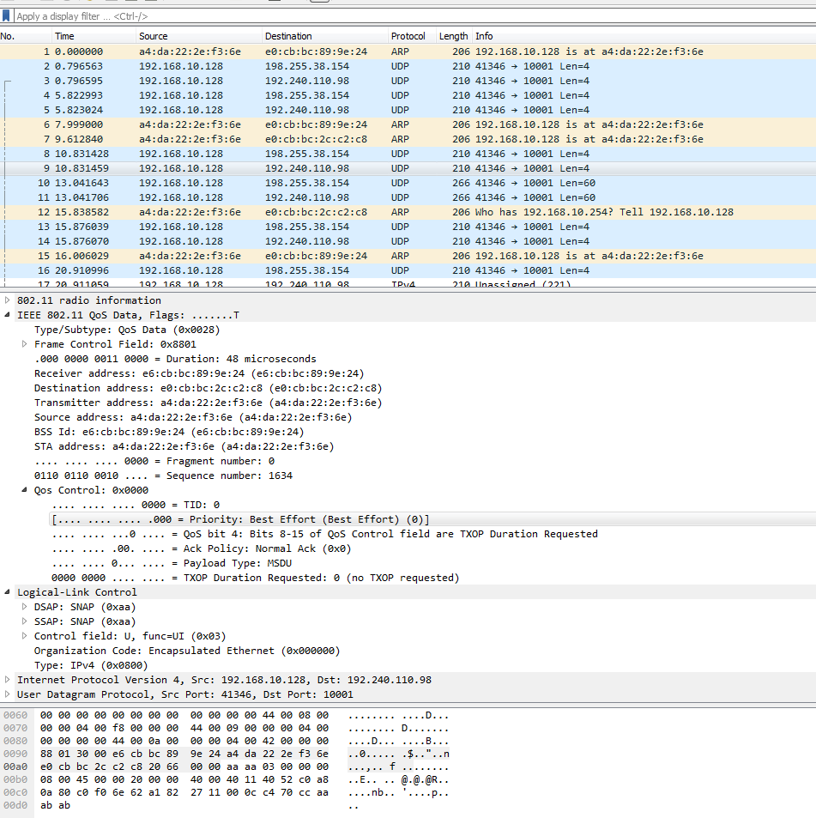Expand the DSAP: SNAP entry
816x818 pixels.
[25, 607]
